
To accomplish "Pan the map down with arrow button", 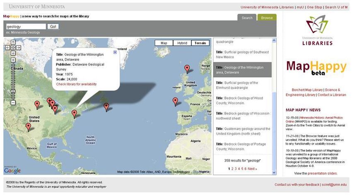I will pyautogui.click(x=13, y=53).
